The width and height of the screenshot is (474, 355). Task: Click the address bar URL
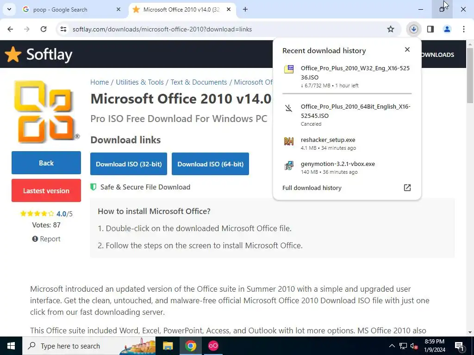coord(162,29)
